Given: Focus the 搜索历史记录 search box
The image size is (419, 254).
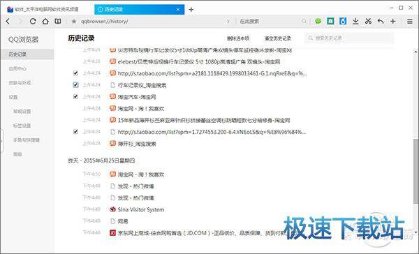Looking at the screenshot, I should tap(349, 38).
